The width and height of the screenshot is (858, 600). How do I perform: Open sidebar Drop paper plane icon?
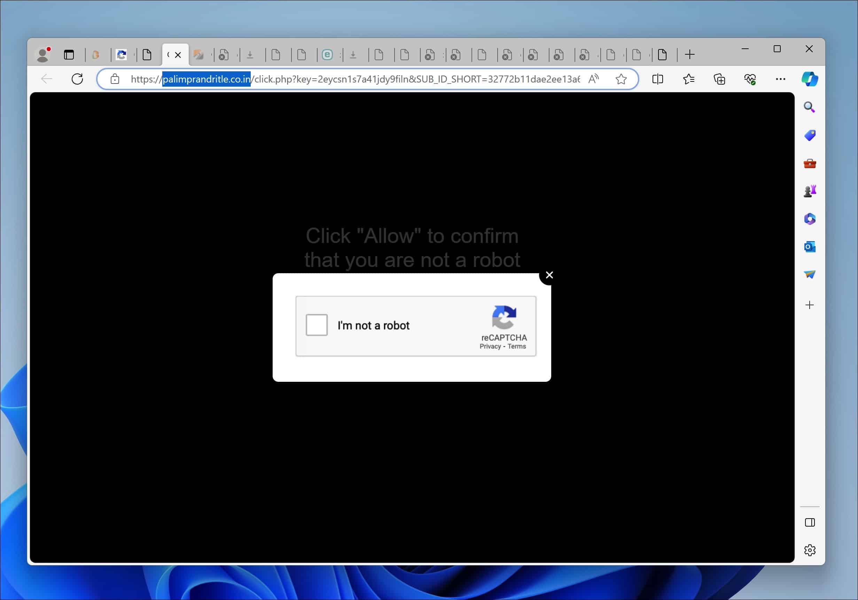pyautogui.click(x=809, y=275)
